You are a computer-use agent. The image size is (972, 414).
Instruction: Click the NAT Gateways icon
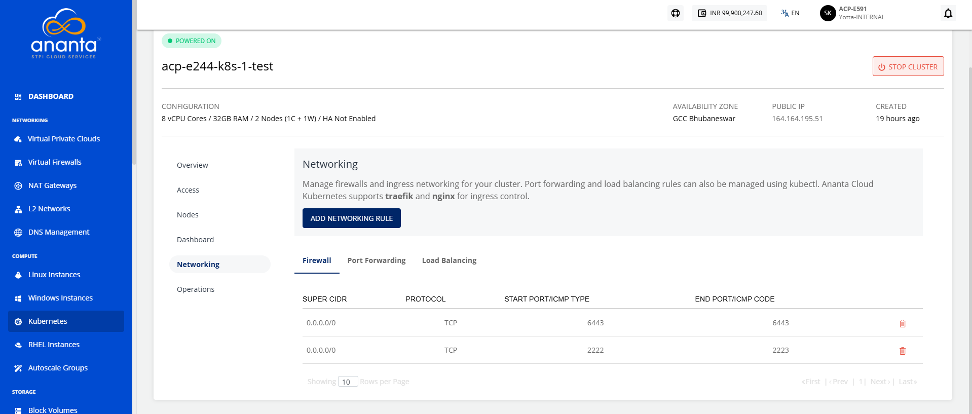18,186
